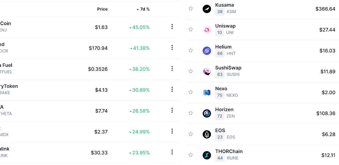Screen dimensions: 339x165
Task: Open options for the $170.94 row
Action: click(172, 48)
